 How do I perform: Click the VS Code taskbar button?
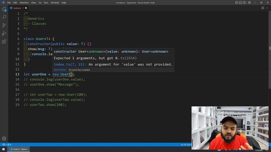[19, 149]
